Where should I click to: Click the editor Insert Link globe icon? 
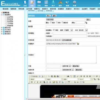click(x=44, y=82)
